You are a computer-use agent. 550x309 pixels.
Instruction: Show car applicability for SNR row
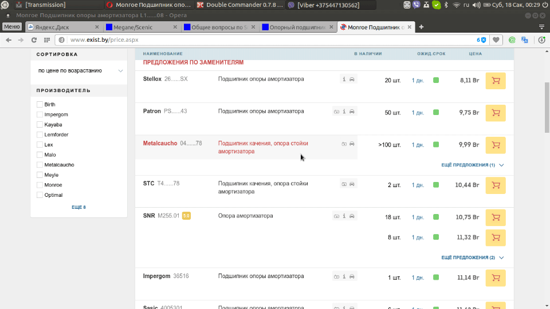click(352, 216)
